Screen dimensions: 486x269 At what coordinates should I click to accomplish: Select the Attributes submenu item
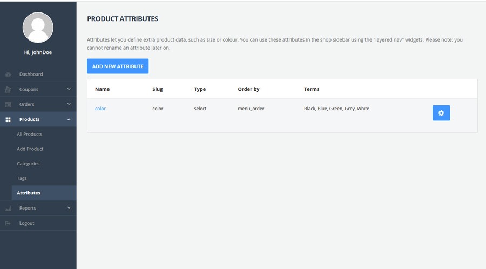point(29,193)
